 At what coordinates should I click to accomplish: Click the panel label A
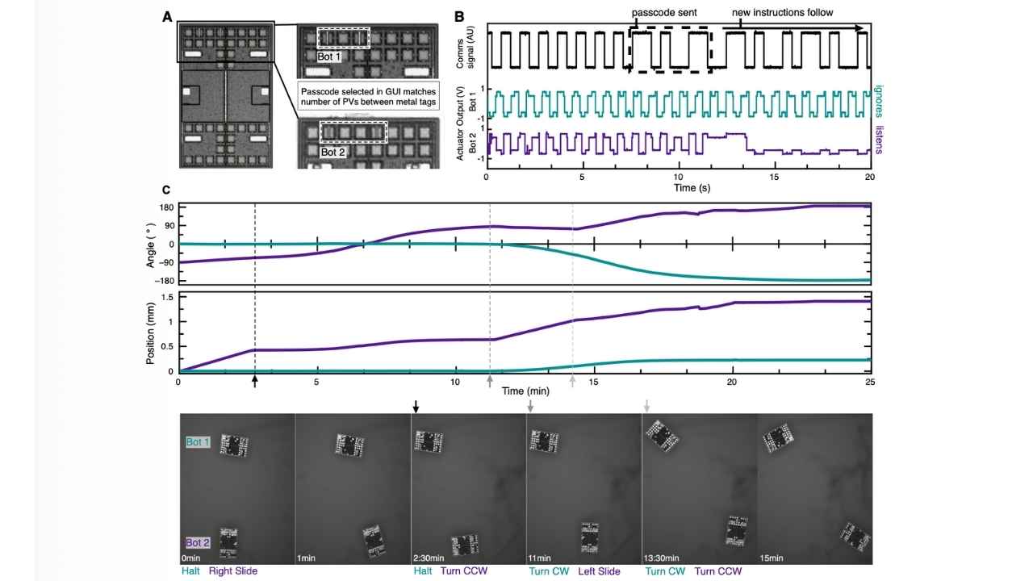167,15
